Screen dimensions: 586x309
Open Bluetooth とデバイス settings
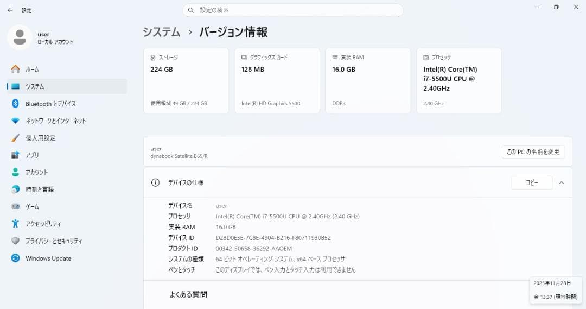click(x=67, y=104)
